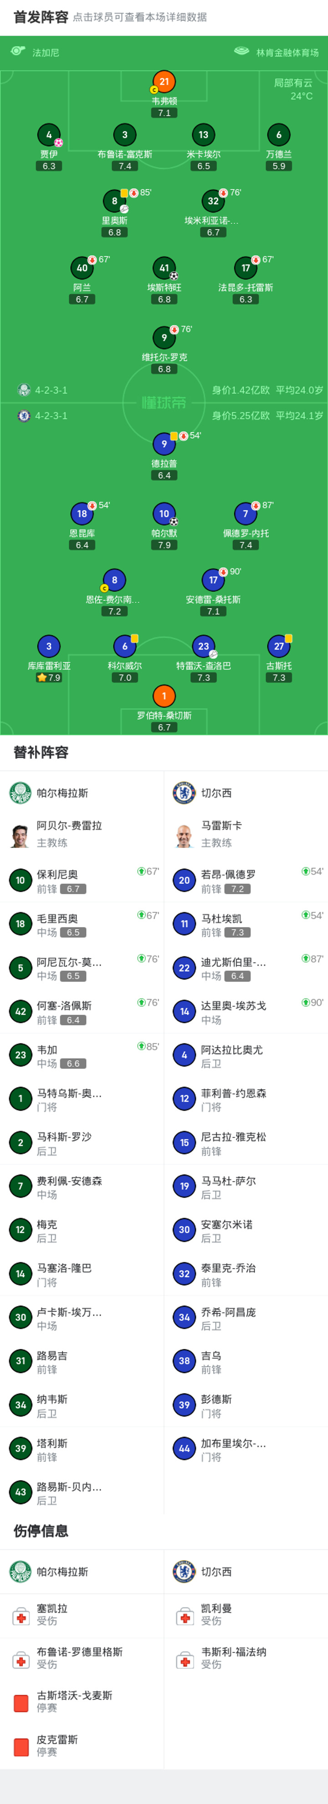
Task: Click 切尔西 team crest in substitutes
Action: [x=184, y=794]
